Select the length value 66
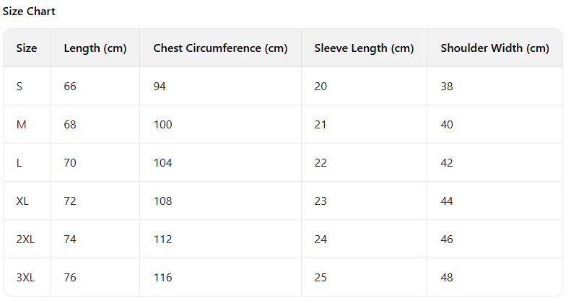 70,87
